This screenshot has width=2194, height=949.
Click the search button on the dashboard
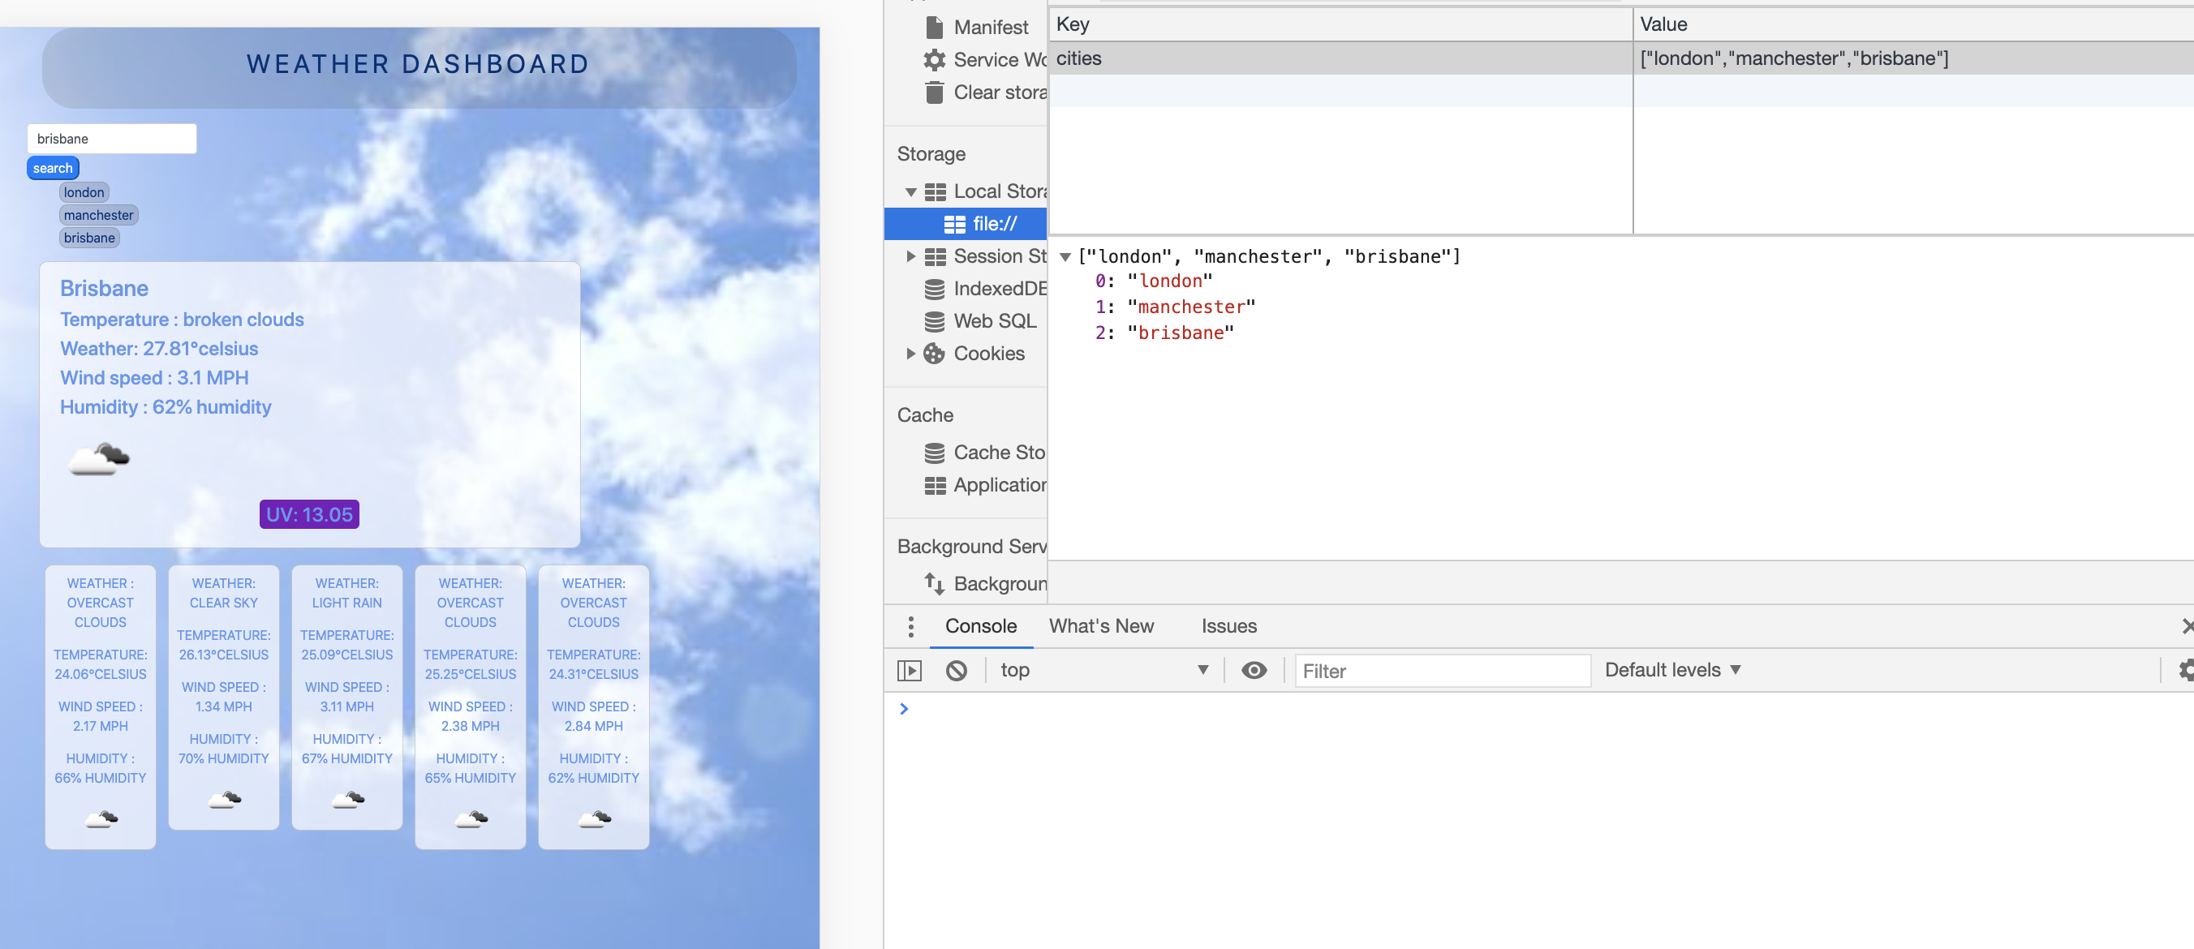52,168
